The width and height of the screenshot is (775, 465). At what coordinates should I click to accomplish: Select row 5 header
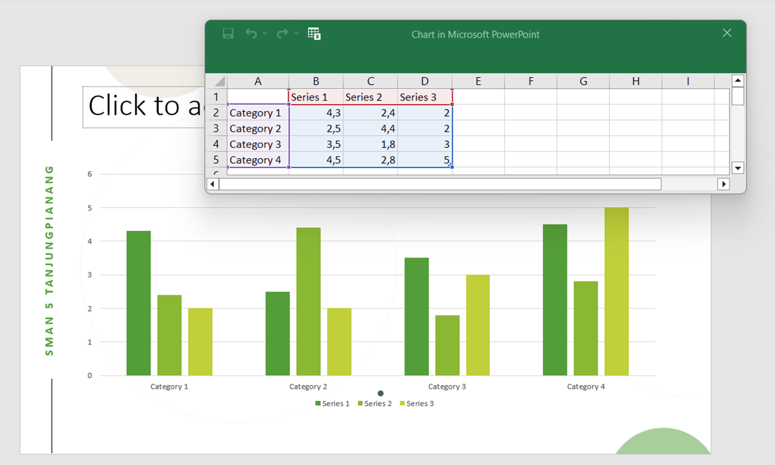[216, 160]
